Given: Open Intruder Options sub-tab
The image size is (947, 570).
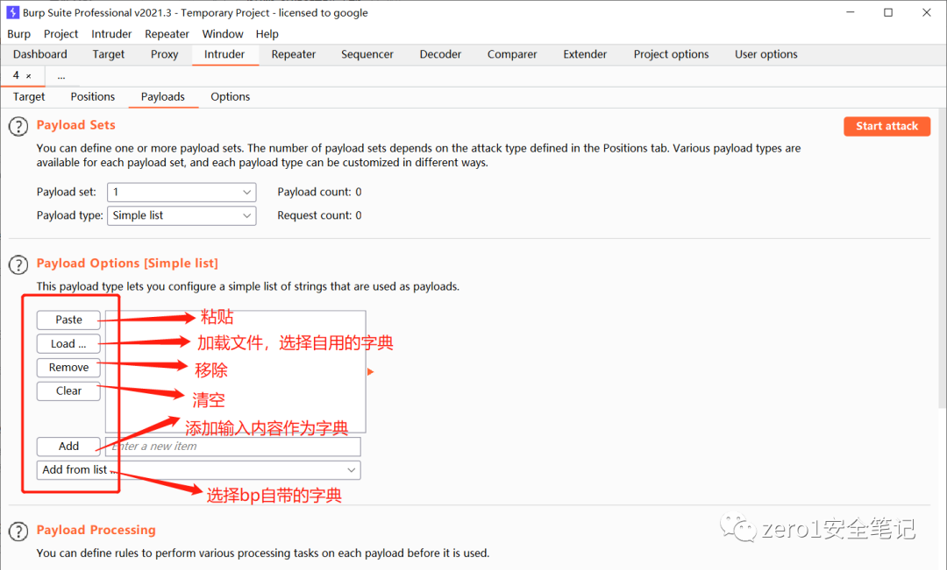Looking at the screenshot, I should (x=230, y=96).
